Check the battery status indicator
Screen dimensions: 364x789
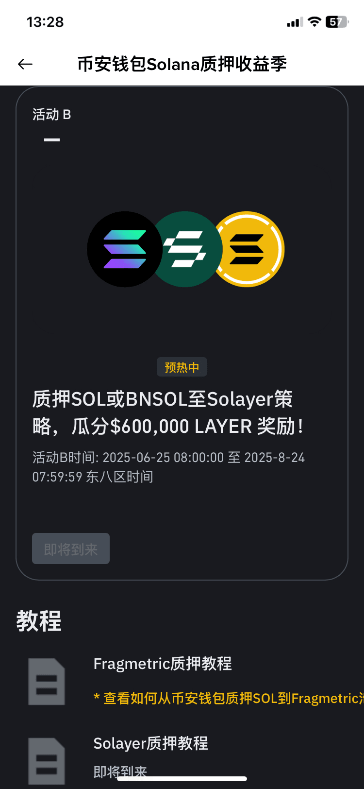tap(337, 22)
